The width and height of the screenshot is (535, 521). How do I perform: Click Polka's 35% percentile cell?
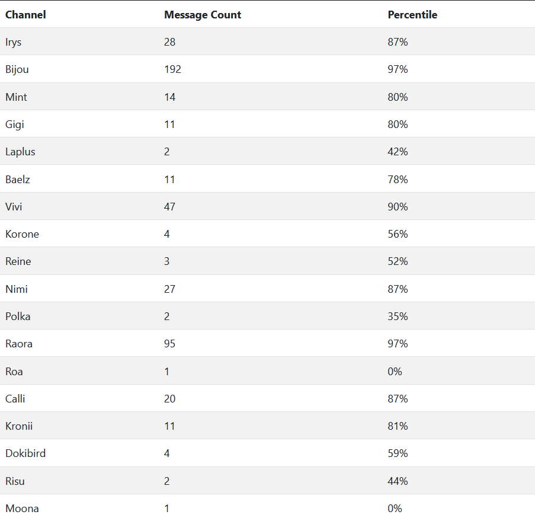click(x=398, y=317)
